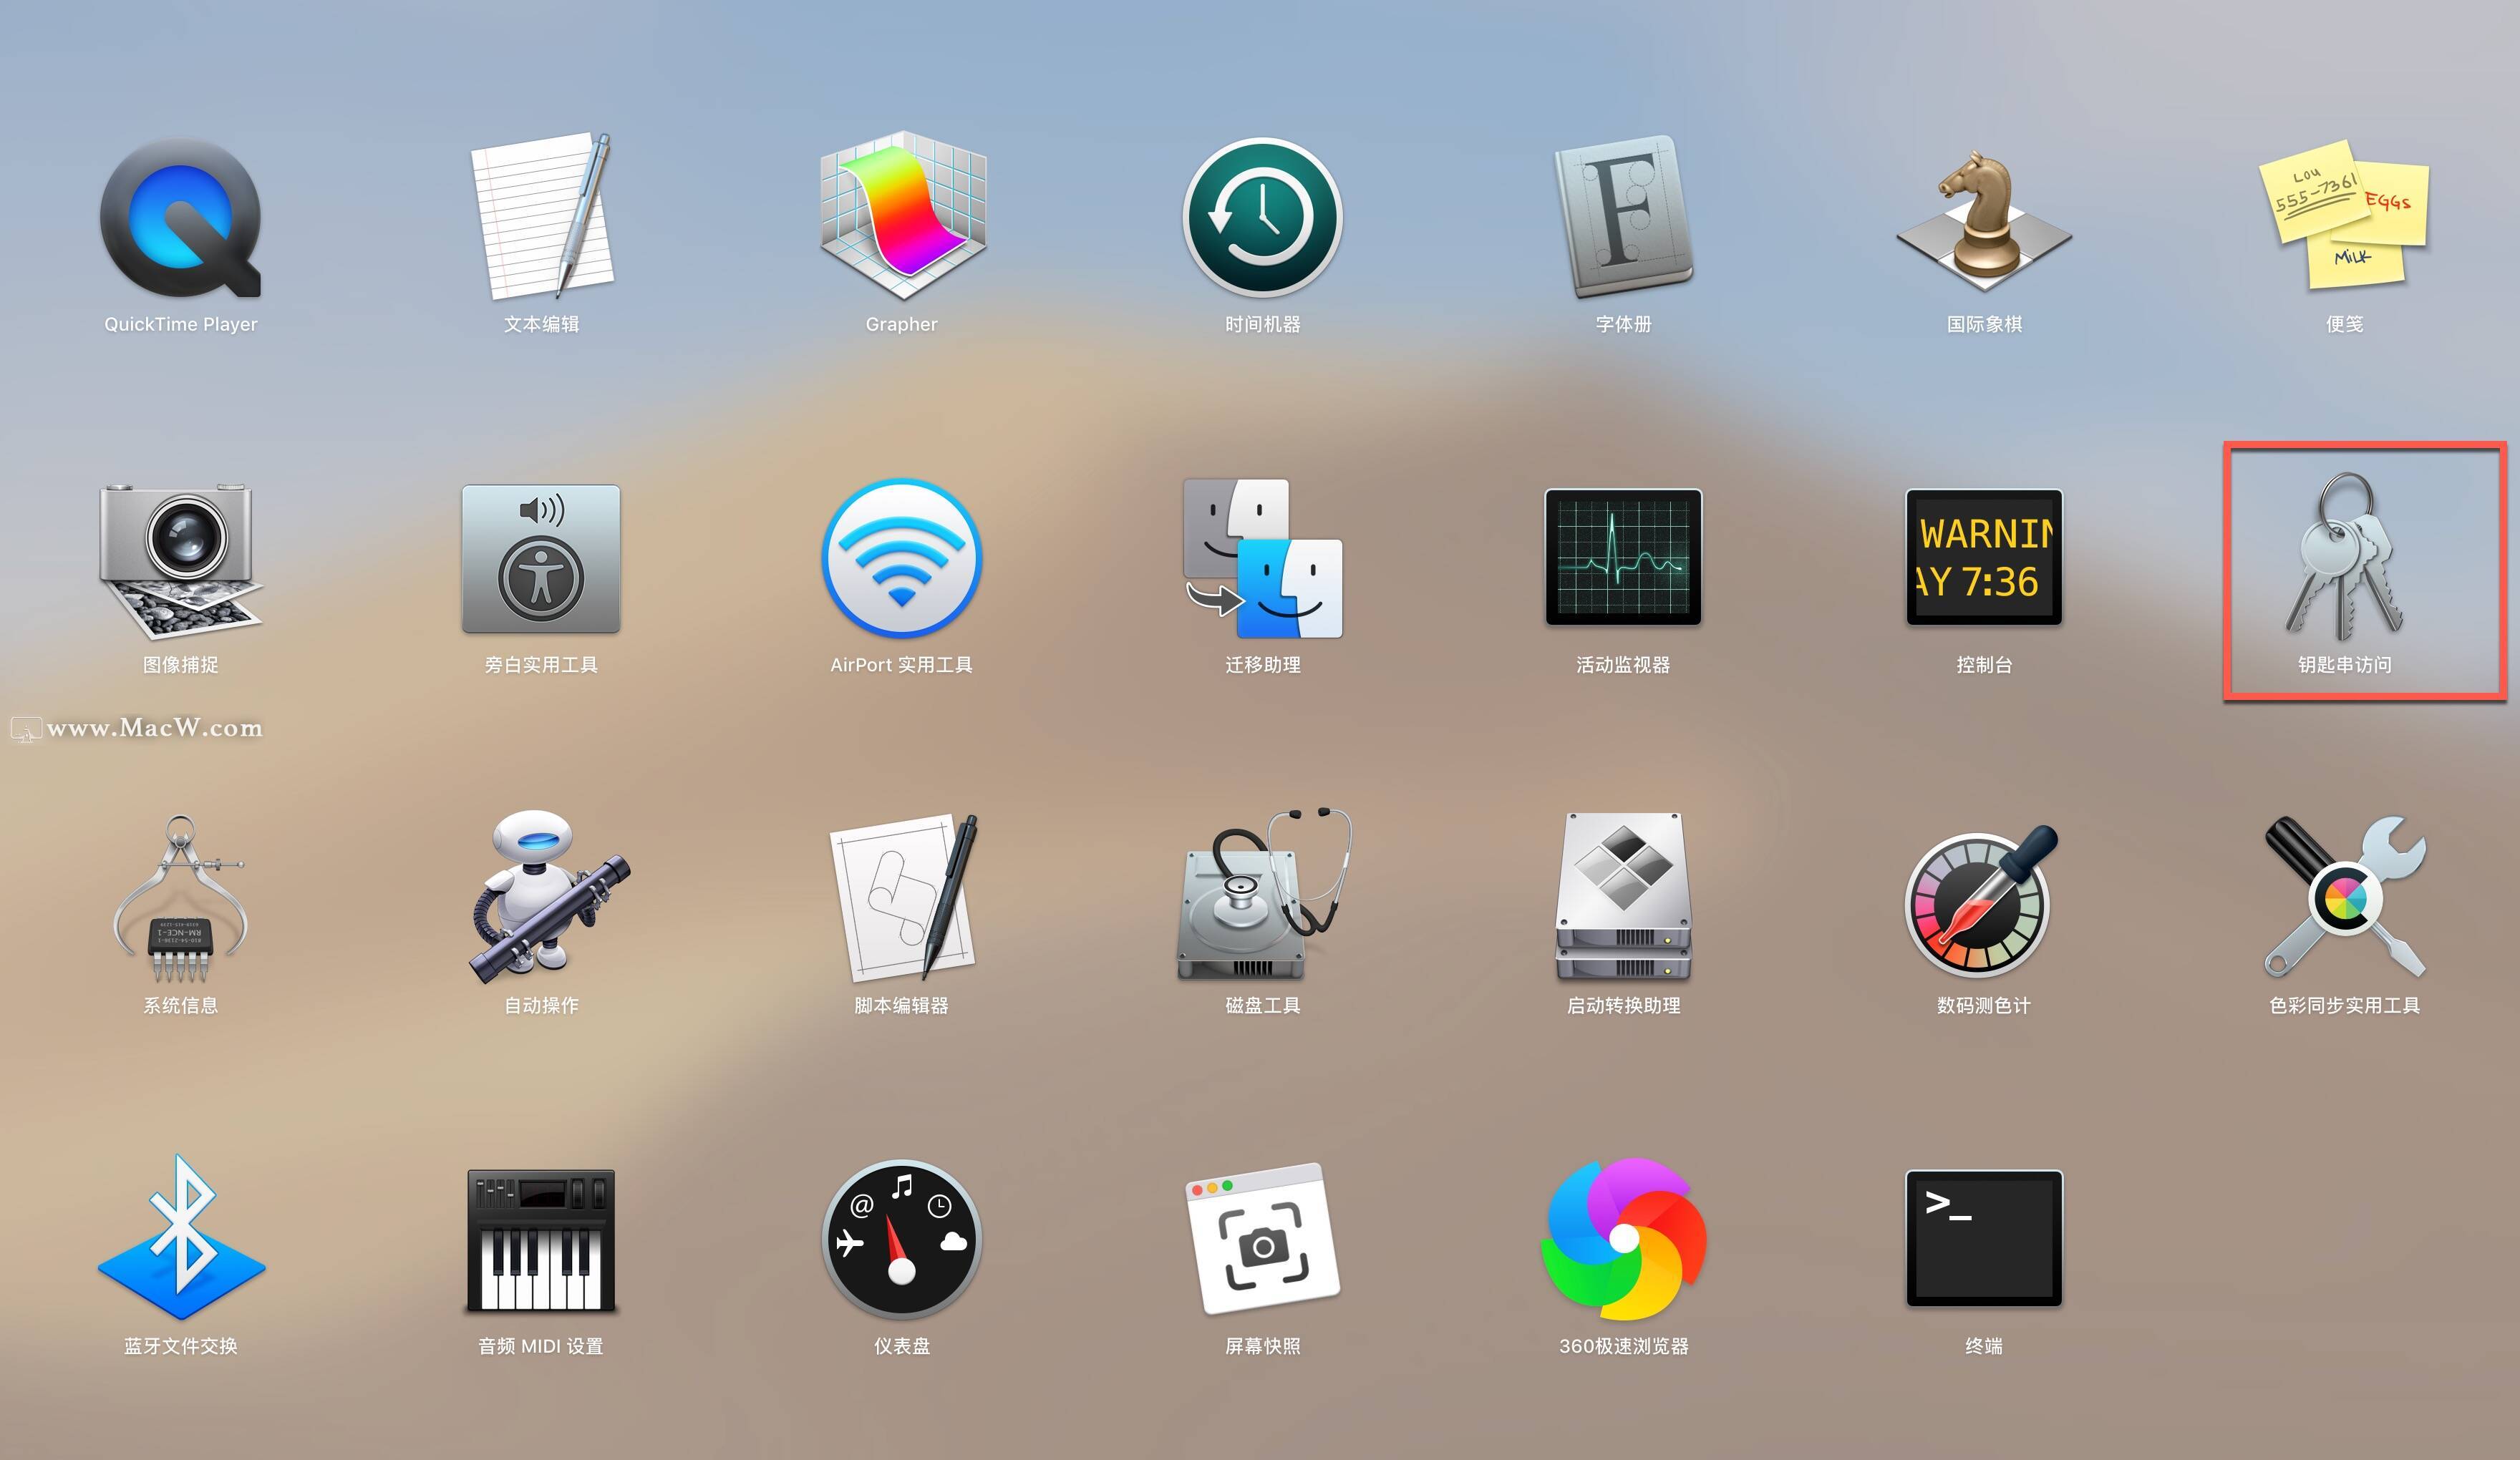Open 仪表盘 Dashboard app
Screen dimensions: 2520x1460
pyautogui.click(x=902, y=1239)
